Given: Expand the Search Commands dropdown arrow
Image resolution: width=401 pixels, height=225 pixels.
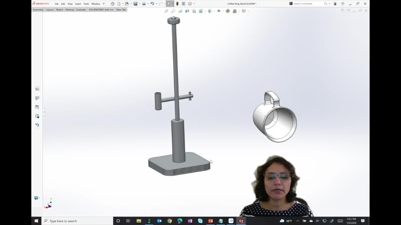Looking at the screenshot, I should (329, 4).
